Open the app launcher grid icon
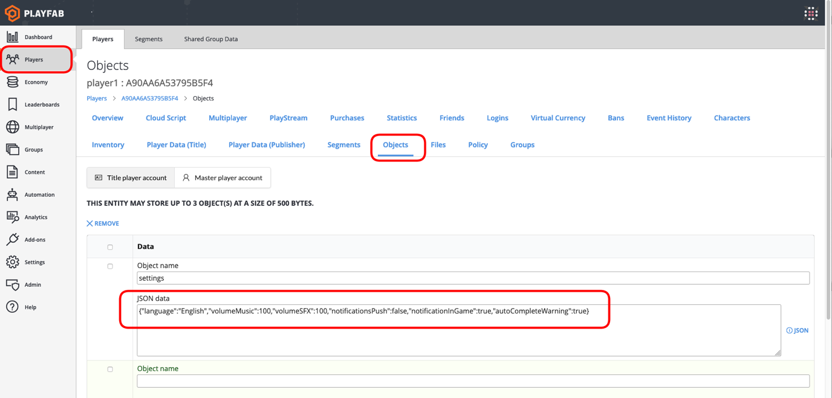Screen dimensions: 832x398 [x=811, y=13]
